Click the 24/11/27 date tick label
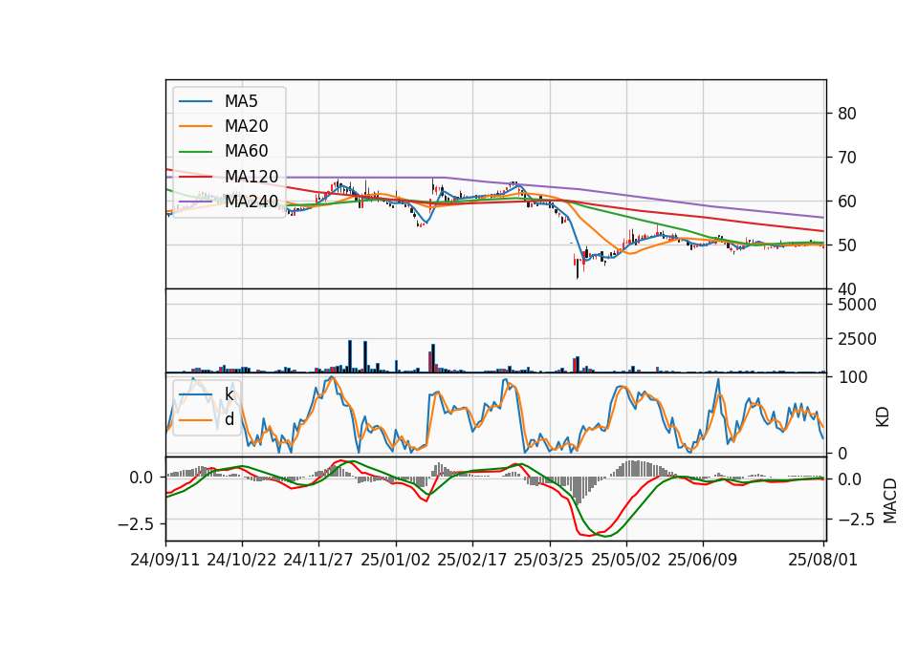This screenshot has width=918, height=659. pos(318,561)
